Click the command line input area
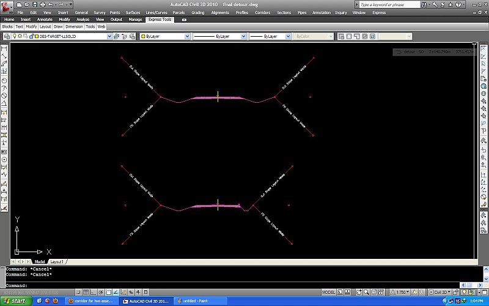The width and height of the screenshot is (489, 306). pyautogui.click(x=232, y=285)
